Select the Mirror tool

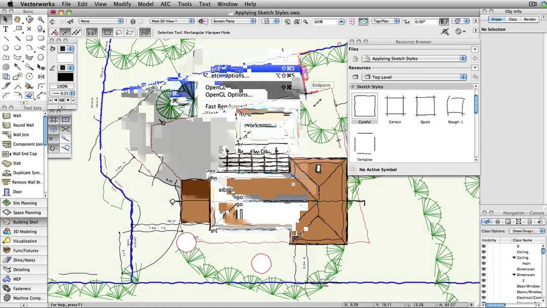[x=41, y=76]
